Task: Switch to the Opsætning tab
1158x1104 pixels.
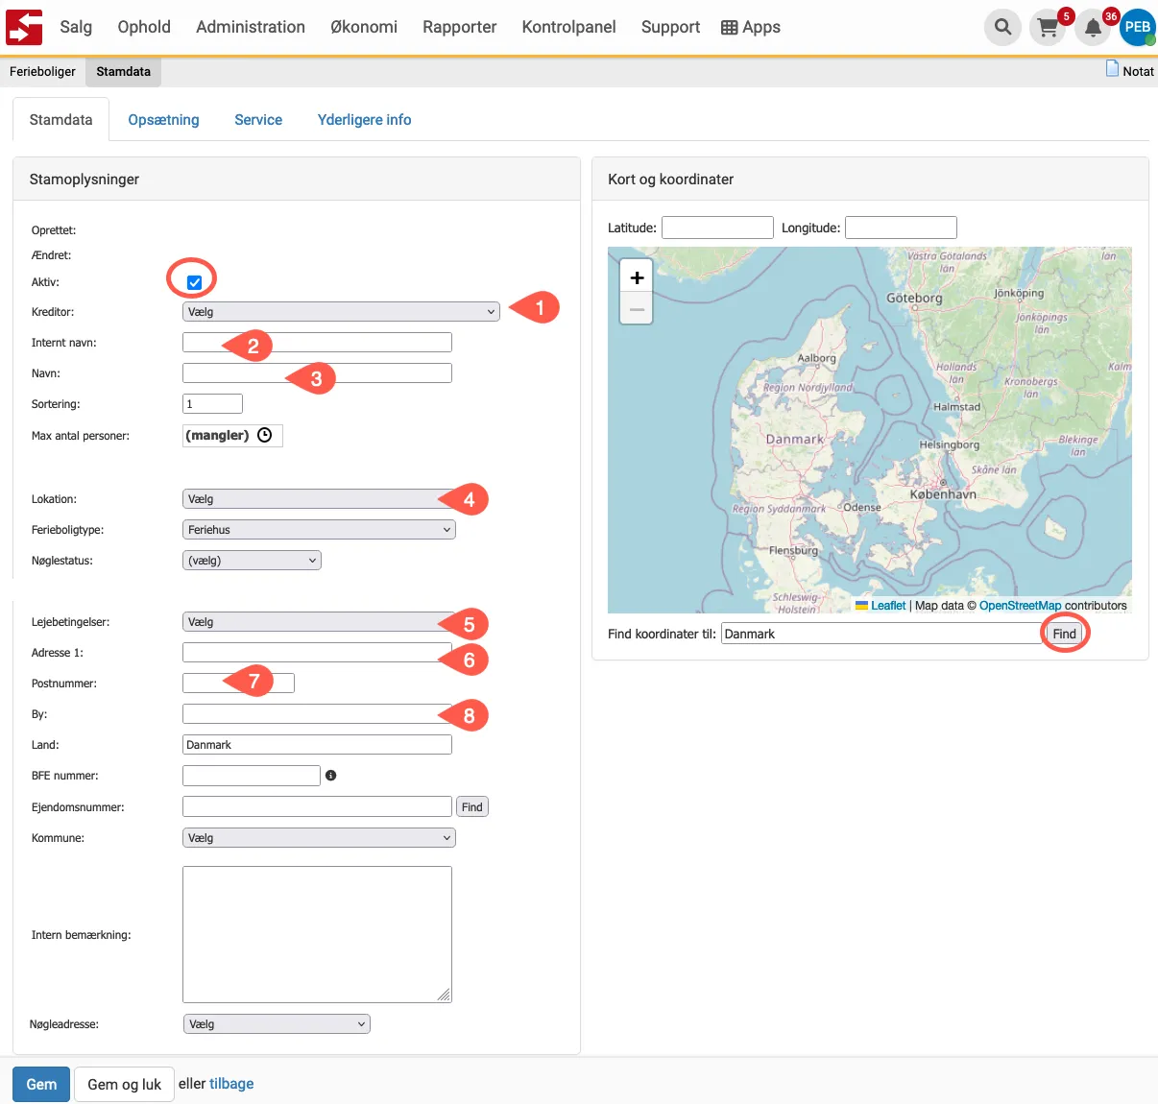Action: [x=163, y=120]
